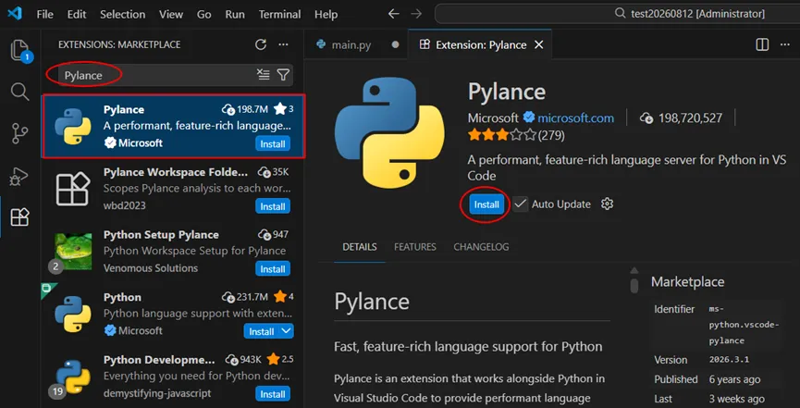The image size is (800, 408).
Task: Open the File menu
Action: pos(45,14)
